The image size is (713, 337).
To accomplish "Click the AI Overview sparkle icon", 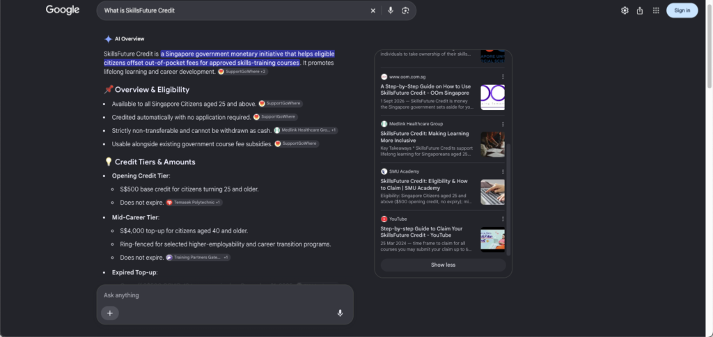I will [x=108, y=39].
